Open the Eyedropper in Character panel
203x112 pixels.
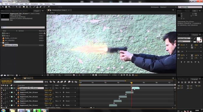[195, 38]
